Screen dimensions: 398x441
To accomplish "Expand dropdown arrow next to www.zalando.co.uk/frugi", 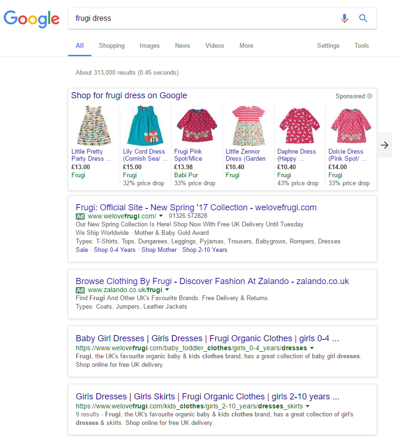I will [167, 289].
